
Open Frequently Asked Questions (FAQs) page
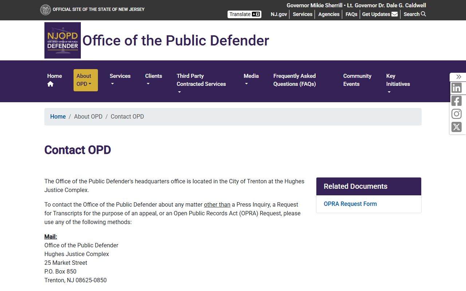click(x=295, y=80)
